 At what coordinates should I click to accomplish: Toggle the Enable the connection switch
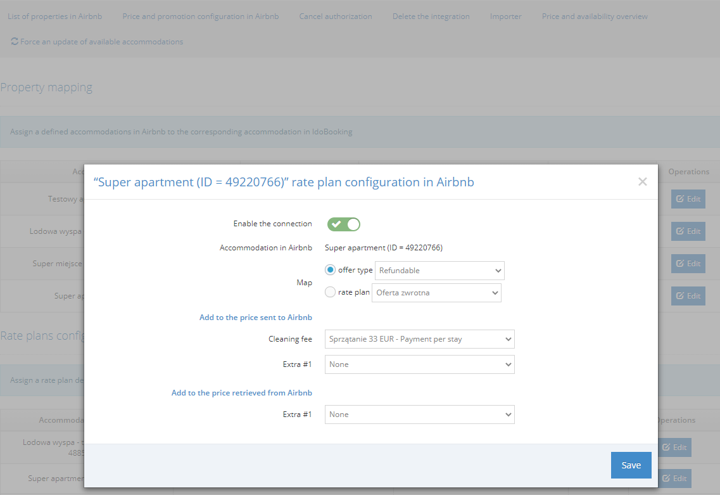point(343,224)
